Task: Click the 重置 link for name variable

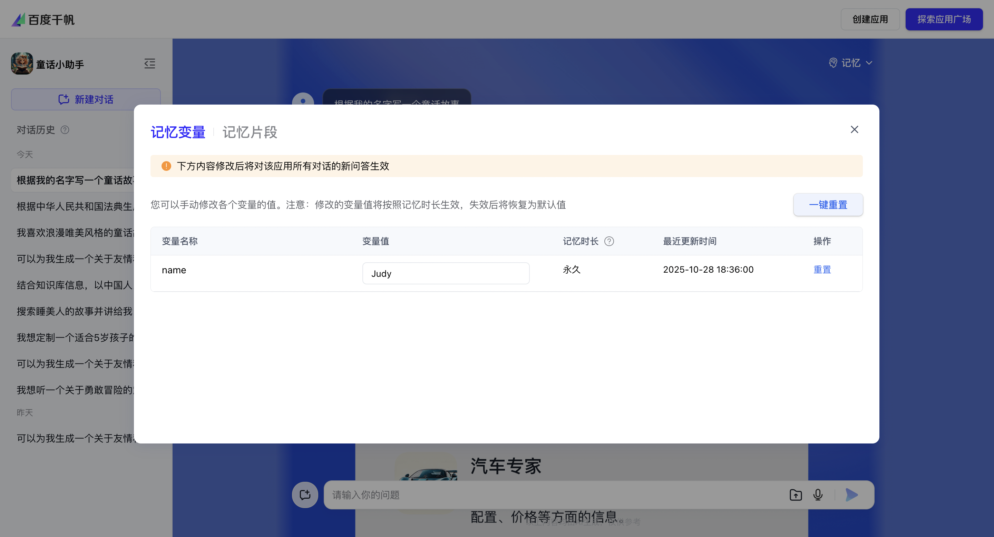Action: click(x=822, y=270)
